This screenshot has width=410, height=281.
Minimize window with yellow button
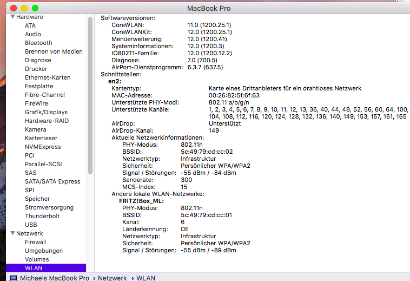click(x=24, y=8)
